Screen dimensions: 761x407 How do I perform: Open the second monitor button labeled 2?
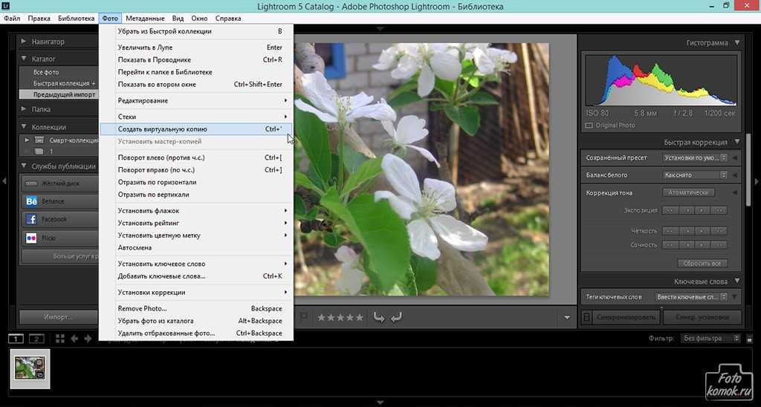(x=35, y=339)
